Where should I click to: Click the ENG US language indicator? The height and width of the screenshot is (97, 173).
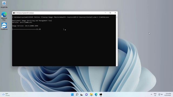pos(155,95)
